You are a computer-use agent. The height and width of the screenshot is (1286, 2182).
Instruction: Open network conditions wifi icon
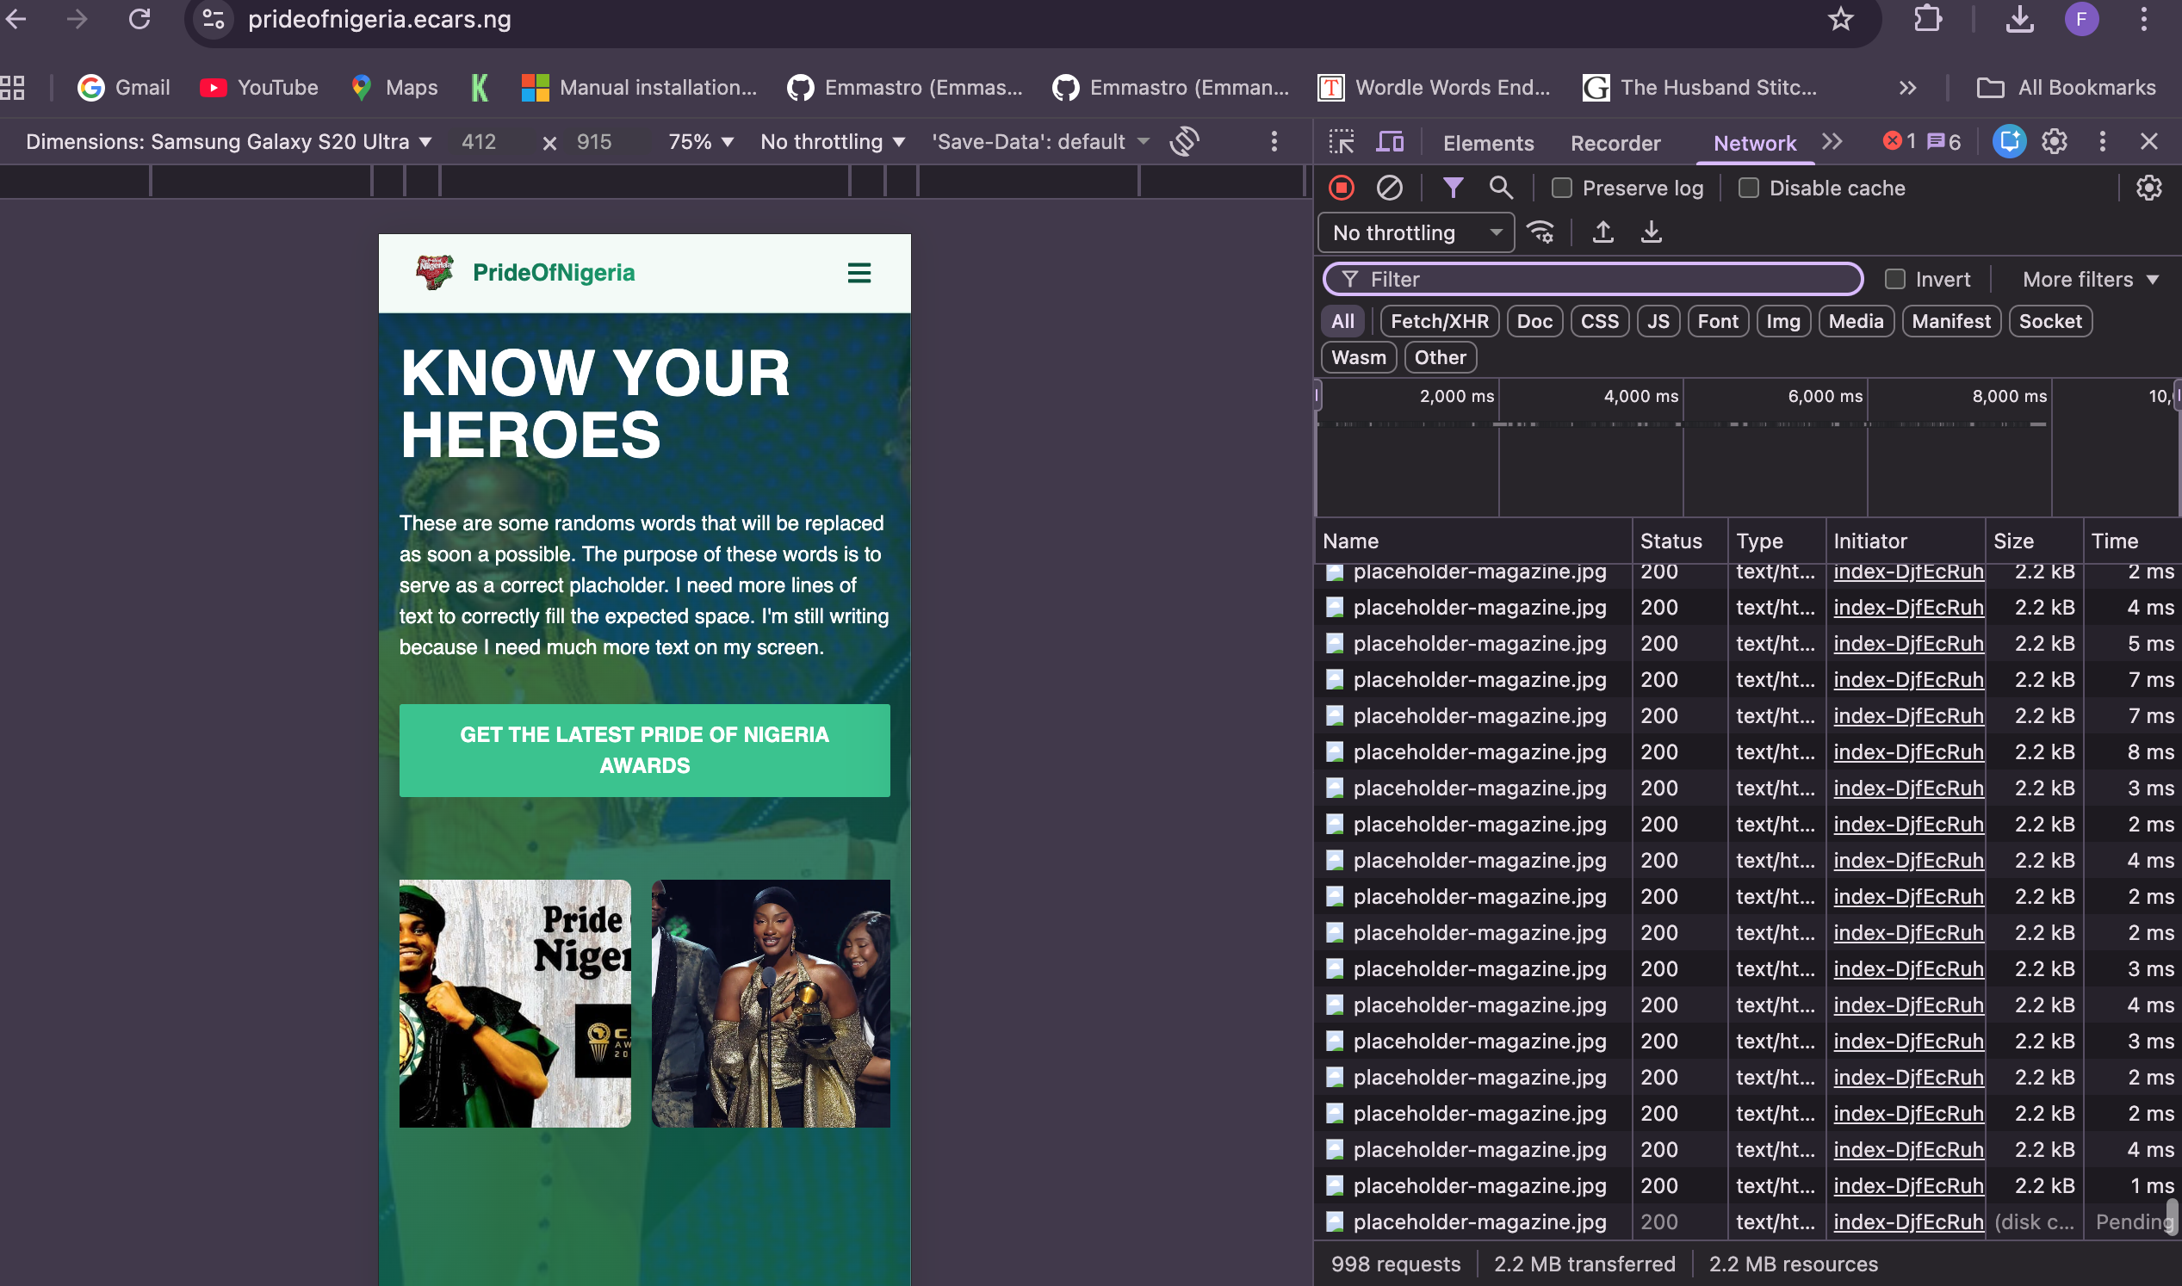click(1540, 232)
